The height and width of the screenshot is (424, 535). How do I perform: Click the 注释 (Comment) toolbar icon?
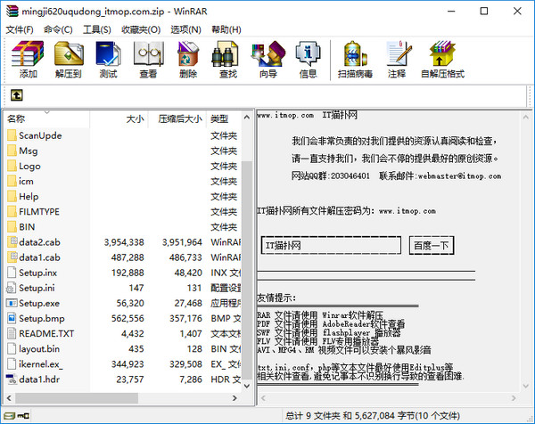399,53
